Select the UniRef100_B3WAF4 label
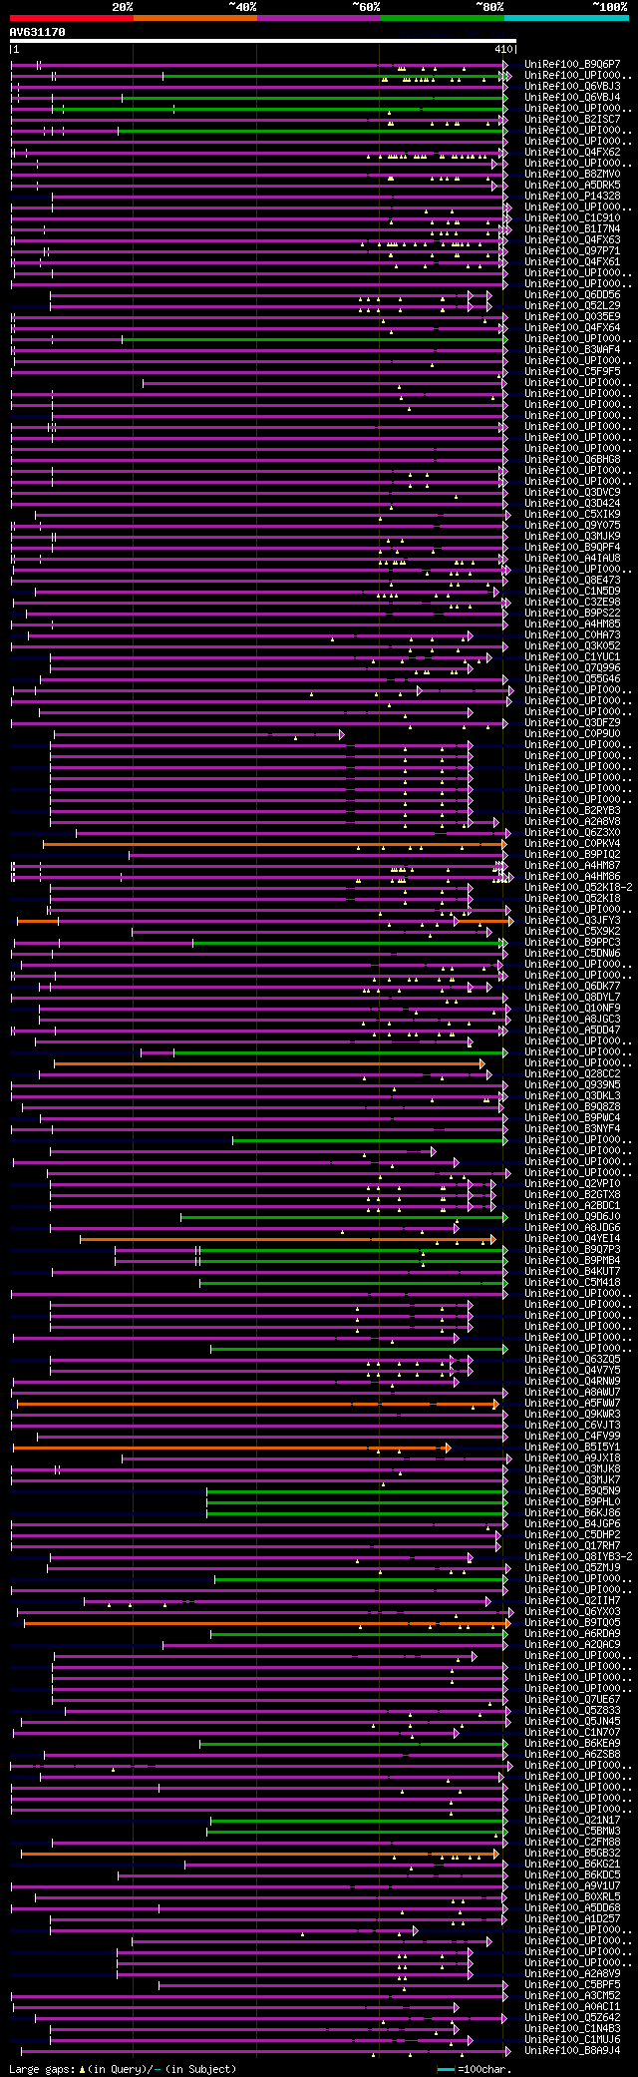 [x=572, y=349]
